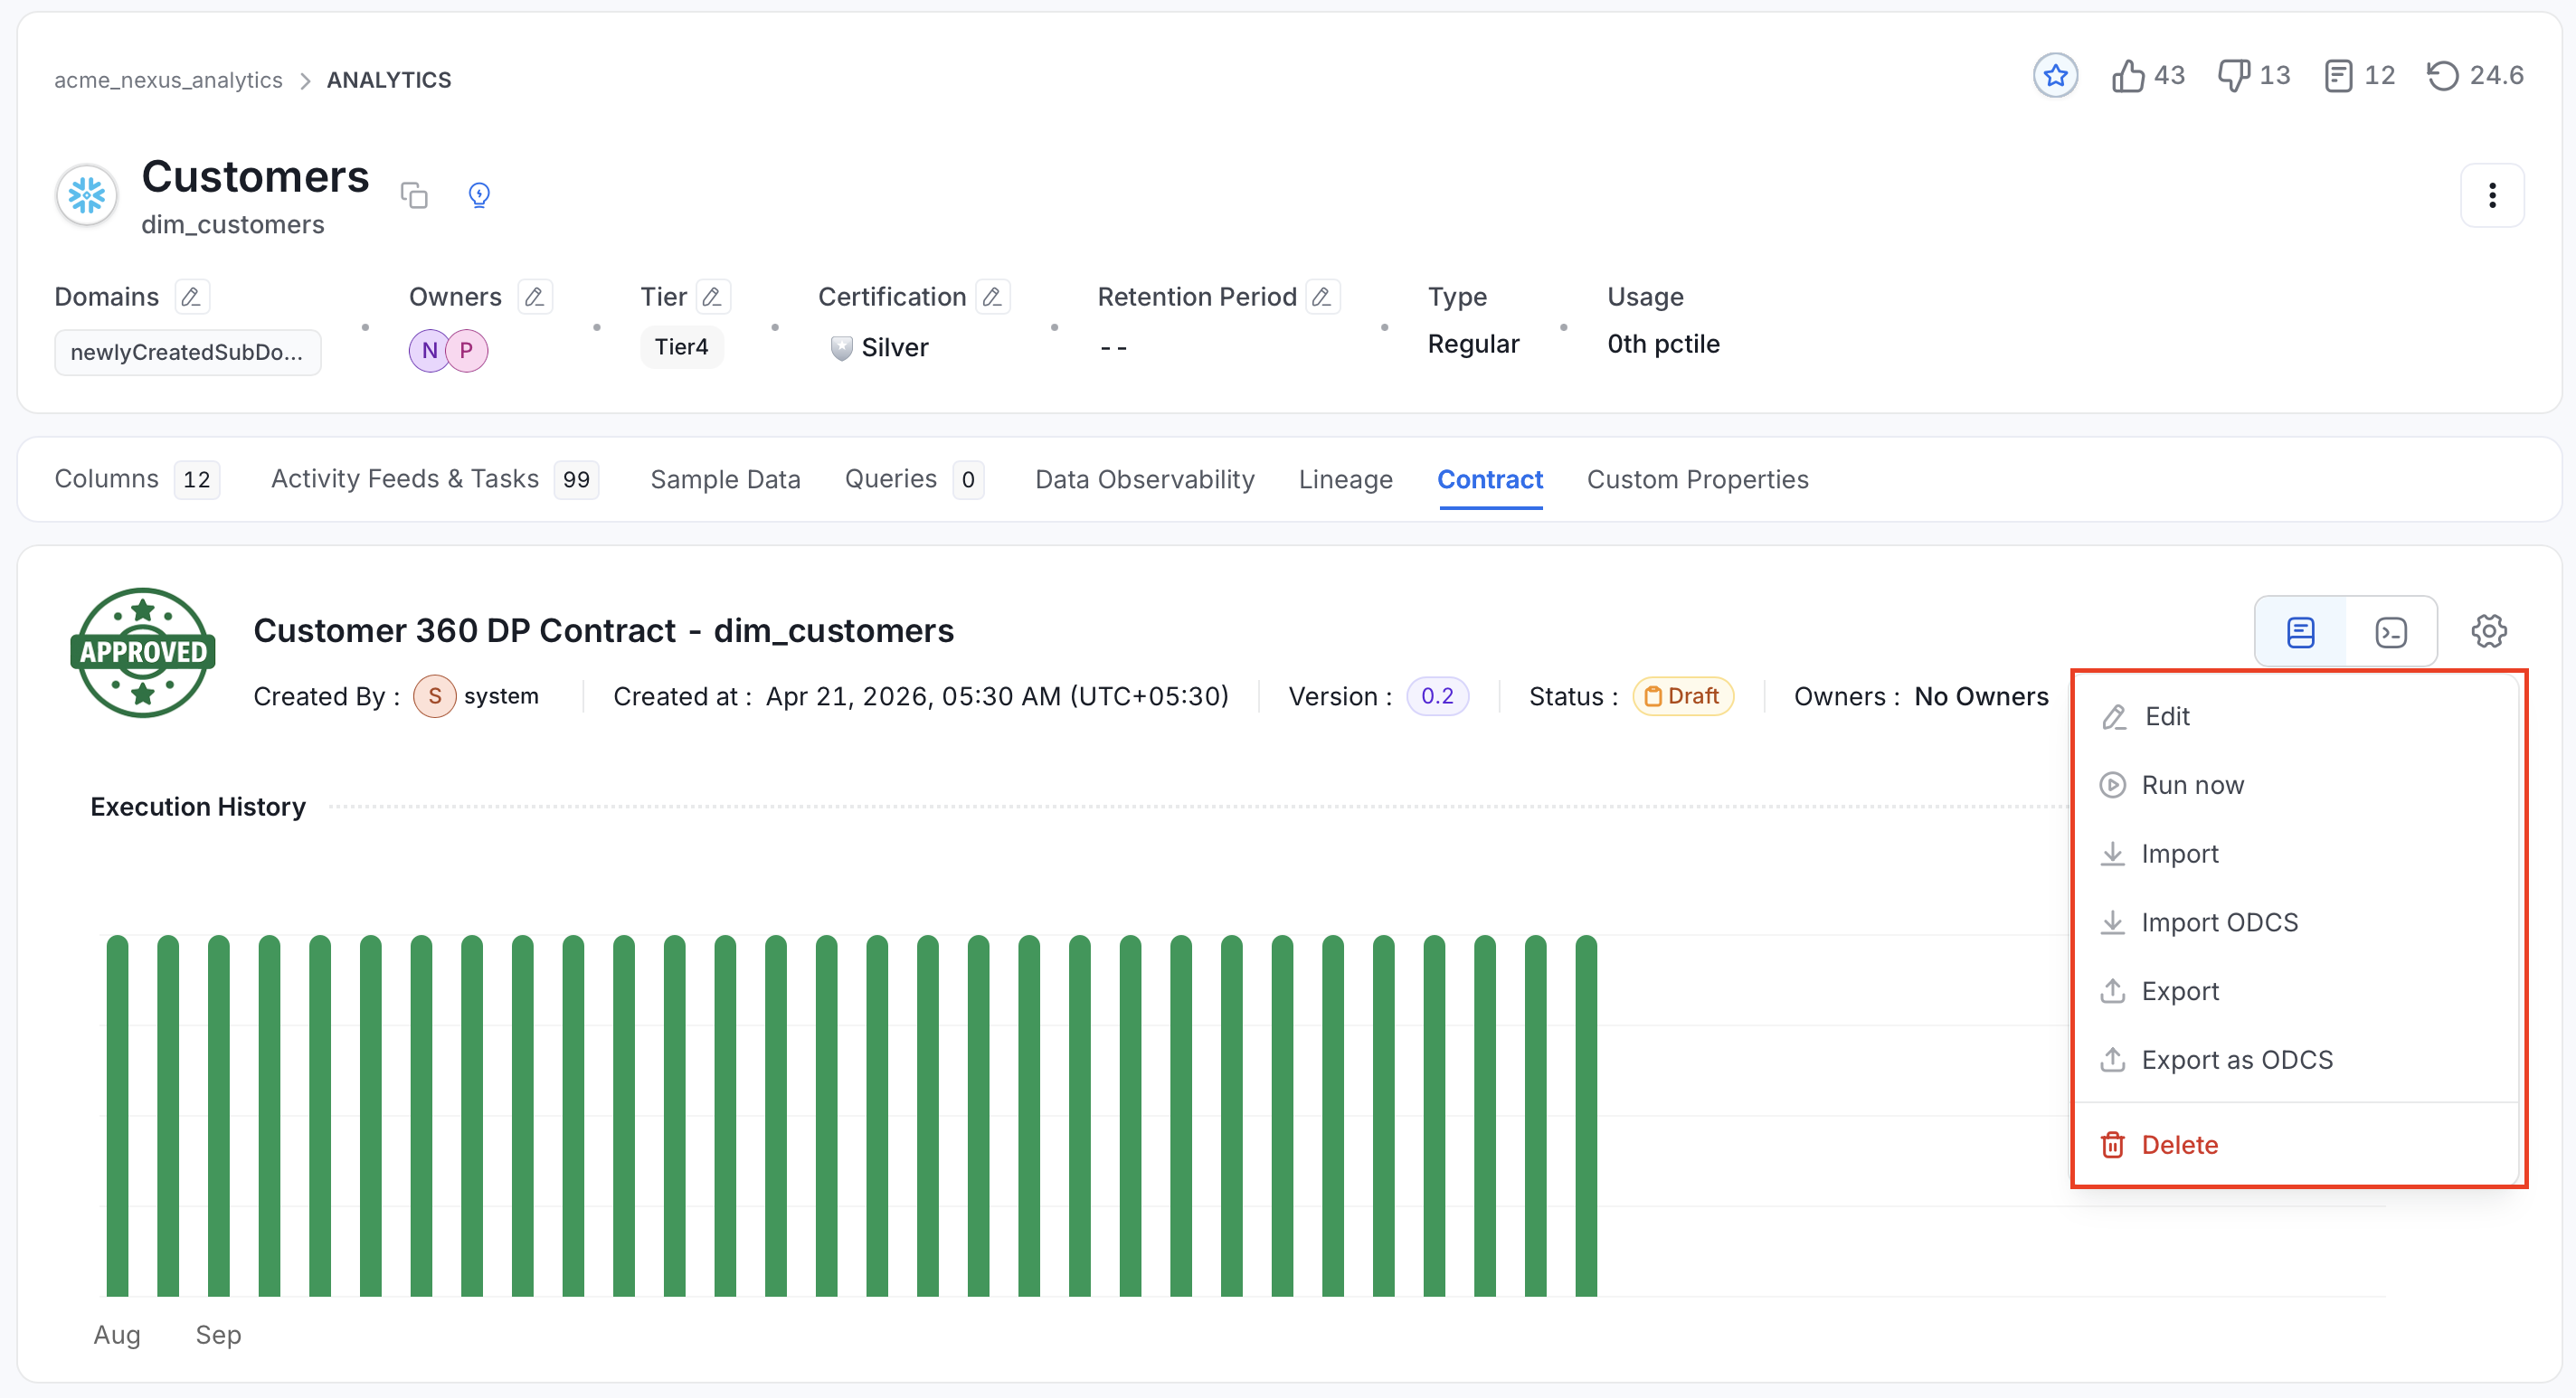The image size is (2576, 1398).
Task: Switch to Sample Data tab
Action: click(x=725, y=479)
